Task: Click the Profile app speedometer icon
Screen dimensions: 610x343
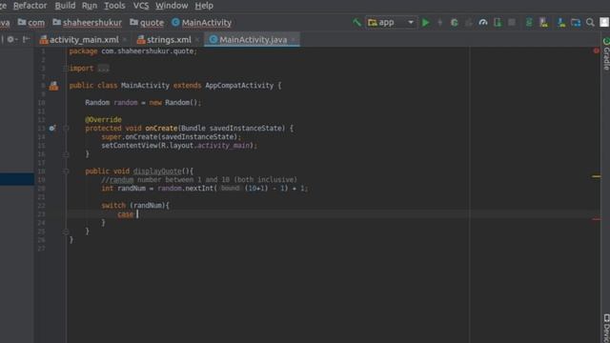Action: point(483,23)
